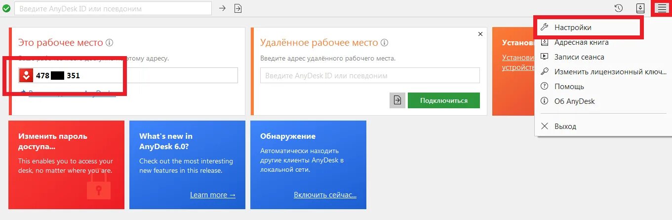This screenshot has height=220, width=672.
Task: Click the session recordings play icon
Action: [x=545, y=57]
